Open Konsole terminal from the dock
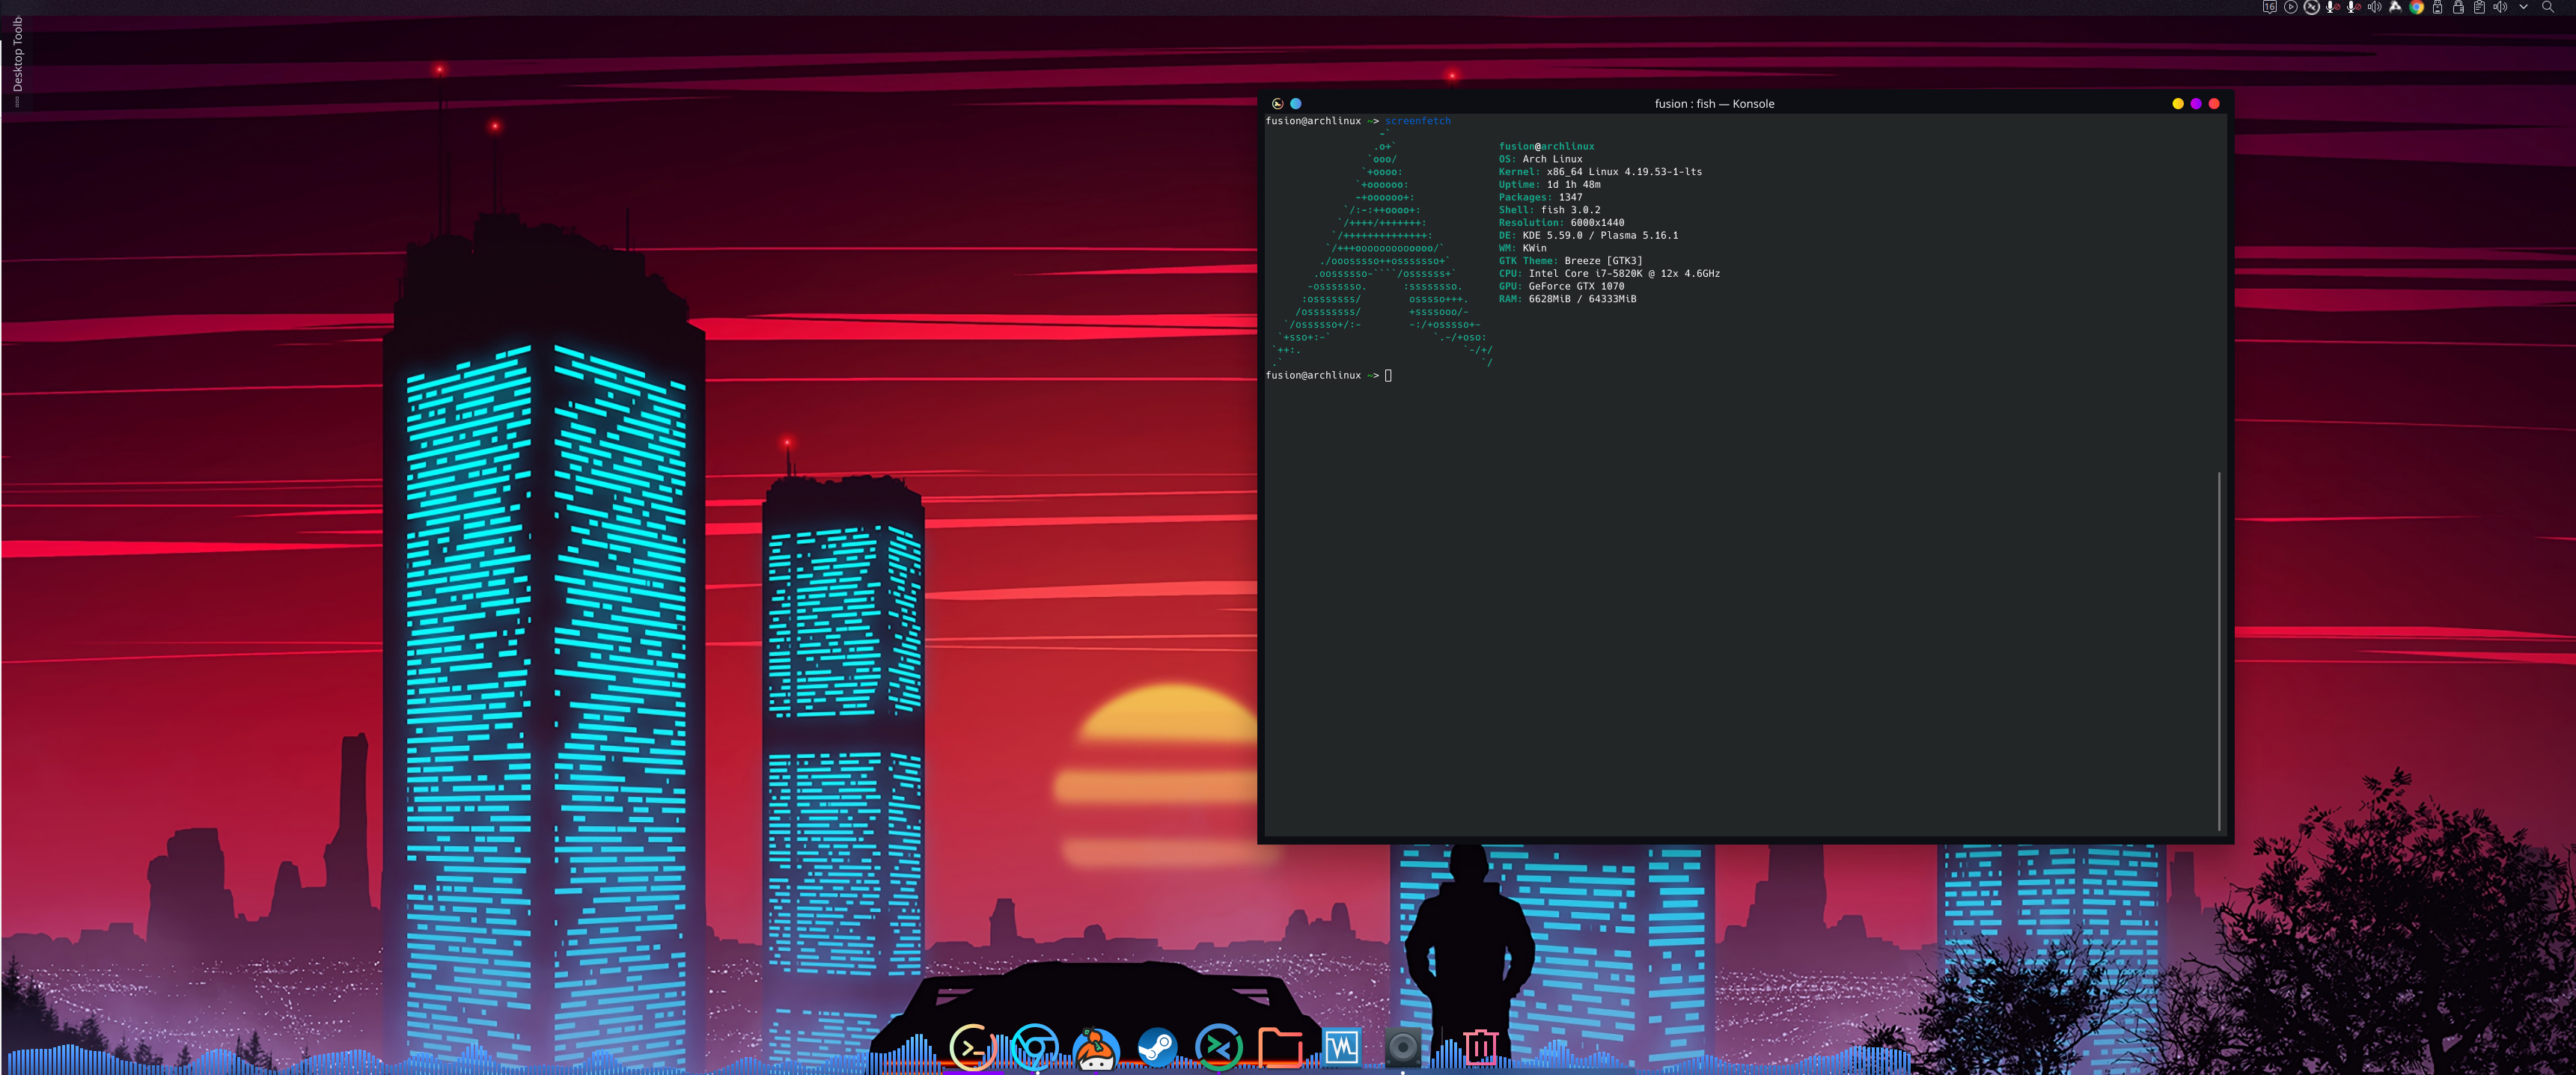The image size is (2576, 1075). coord(970,1048)
